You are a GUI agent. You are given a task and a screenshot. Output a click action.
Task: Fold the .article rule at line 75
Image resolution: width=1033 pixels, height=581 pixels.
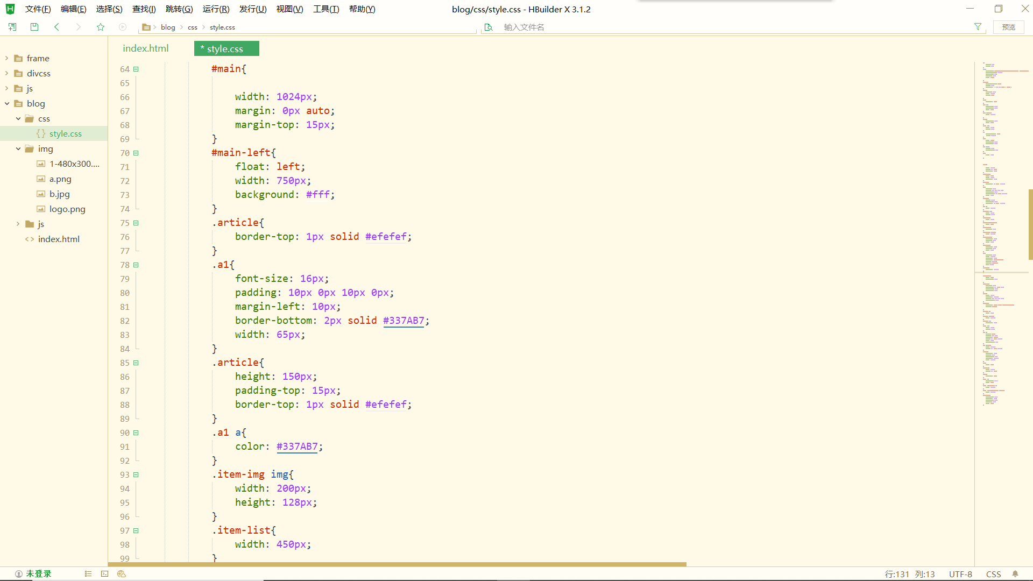(x=136, y=223)
